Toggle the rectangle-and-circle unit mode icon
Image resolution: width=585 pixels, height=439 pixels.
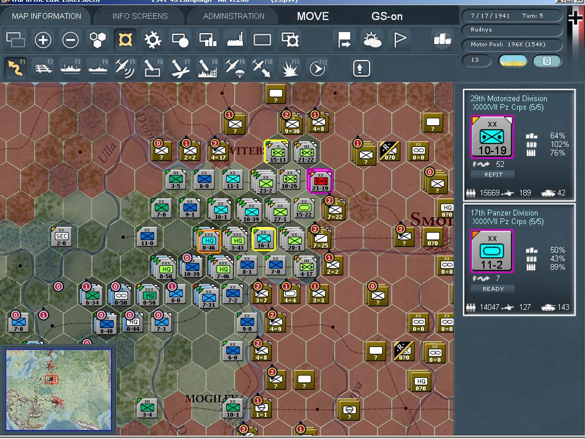180,40
